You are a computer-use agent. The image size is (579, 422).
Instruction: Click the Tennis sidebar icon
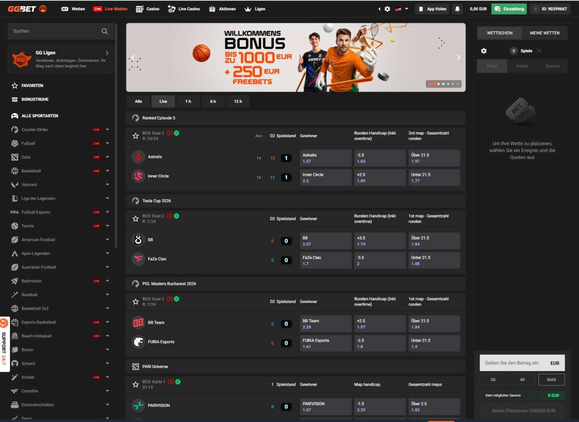coord(15,226)
